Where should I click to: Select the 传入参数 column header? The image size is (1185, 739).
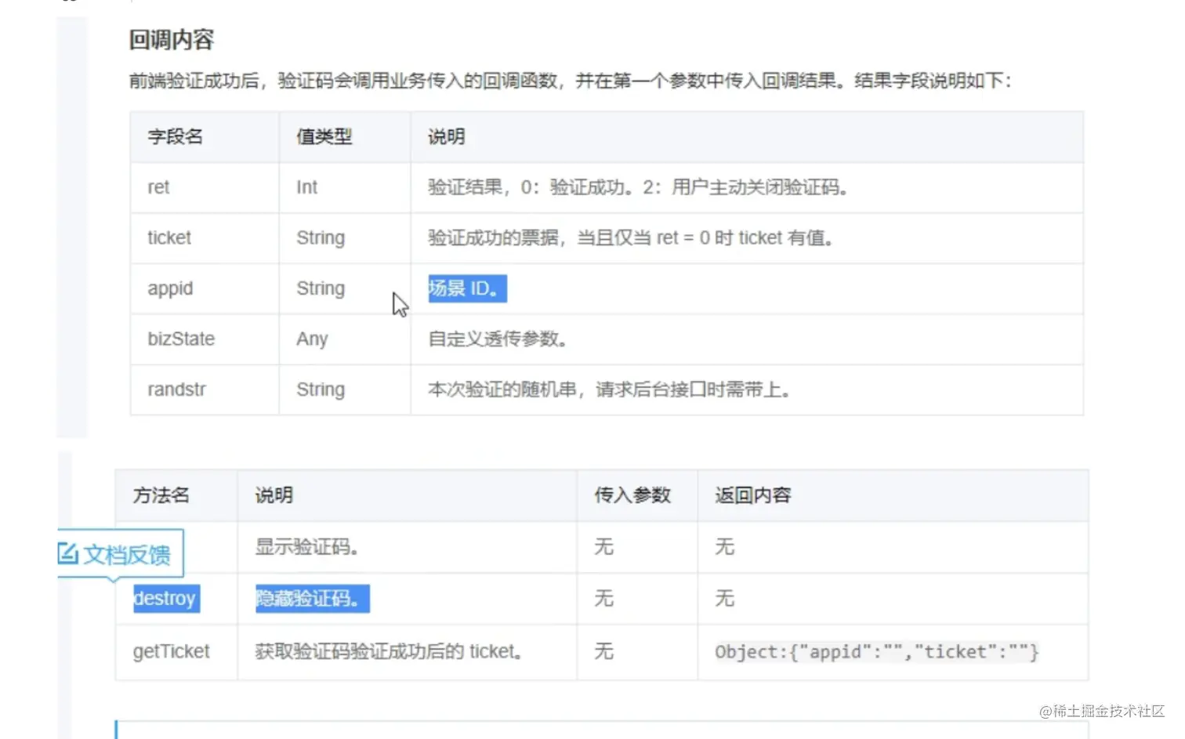pos(632,495)
